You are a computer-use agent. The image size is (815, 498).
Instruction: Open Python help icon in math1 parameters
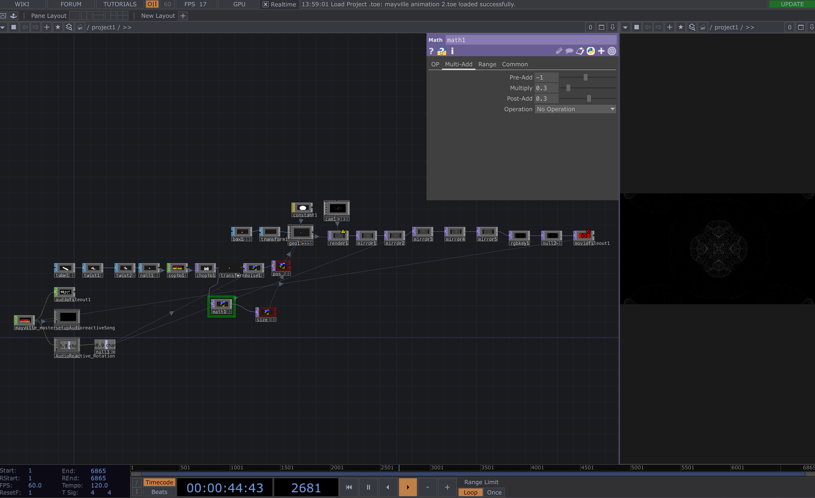click(442, 51)
